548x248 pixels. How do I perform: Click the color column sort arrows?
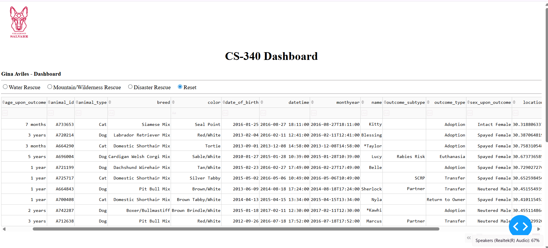tap(173, 102)
